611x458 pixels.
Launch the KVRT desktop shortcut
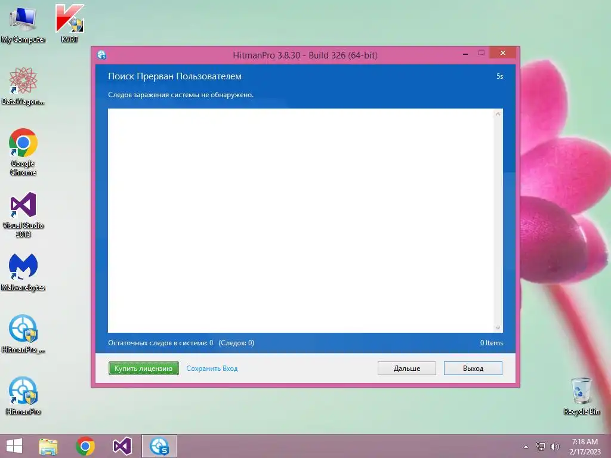pyautogui.click(x=70, y=23)
